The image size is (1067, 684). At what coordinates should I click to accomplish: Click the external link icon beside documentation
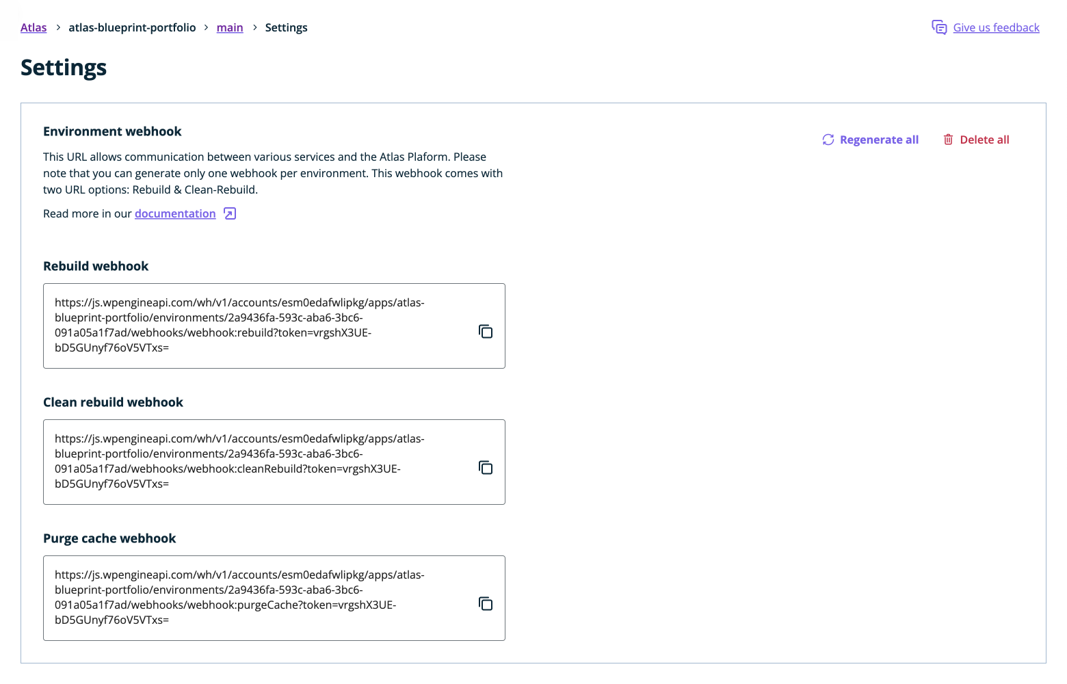tap(230, 213)
